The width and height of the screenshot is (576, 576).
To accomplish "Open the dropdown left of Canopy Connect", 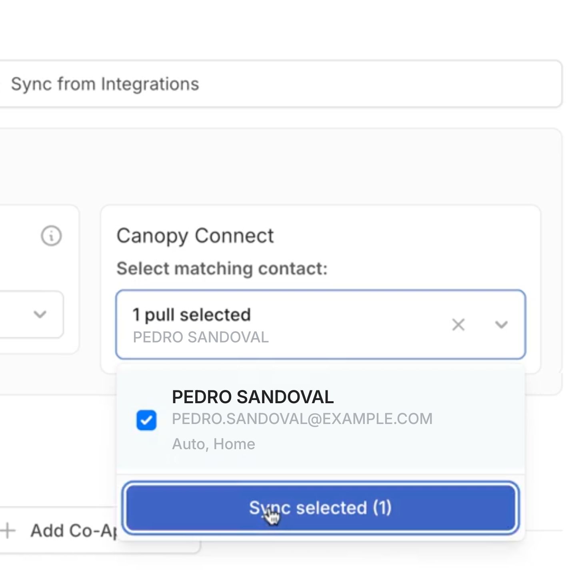I will tap(39, 314).
